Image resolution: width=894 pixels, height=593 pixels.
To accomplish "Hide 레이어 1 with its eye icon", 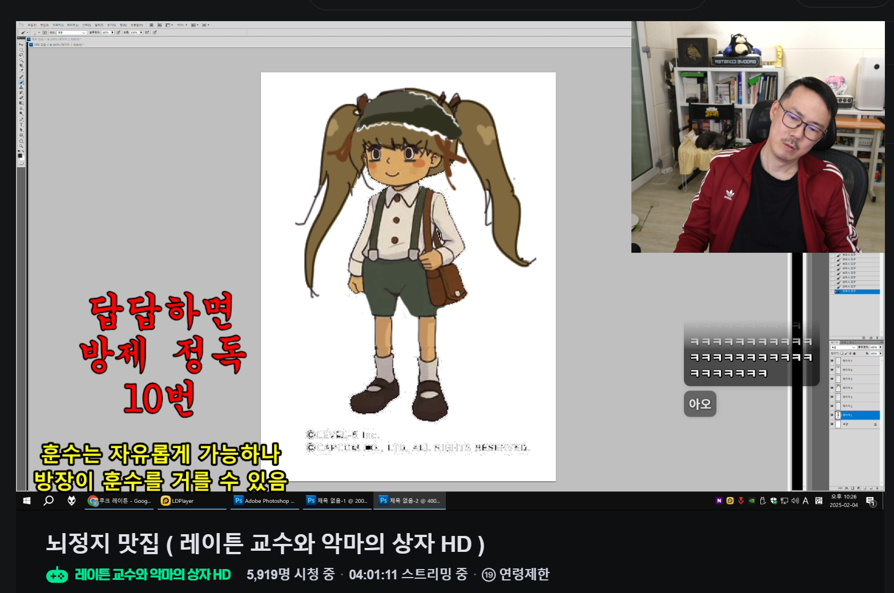I will tap(832, 415).
